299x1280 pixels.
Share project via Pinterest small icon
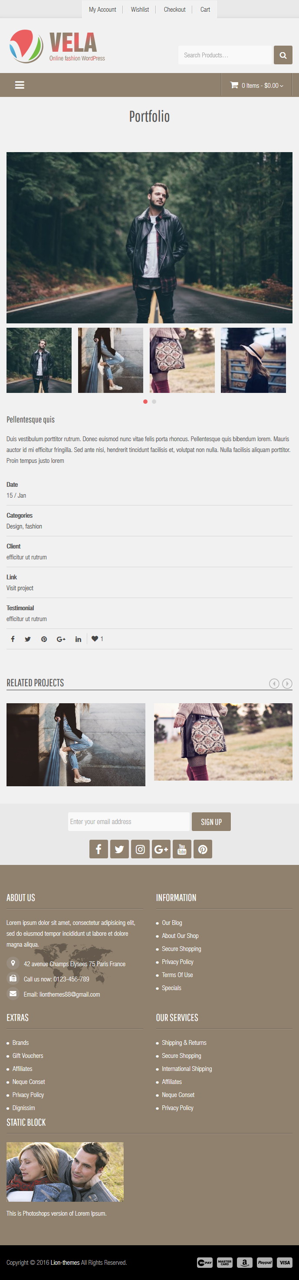pos(44,639)
